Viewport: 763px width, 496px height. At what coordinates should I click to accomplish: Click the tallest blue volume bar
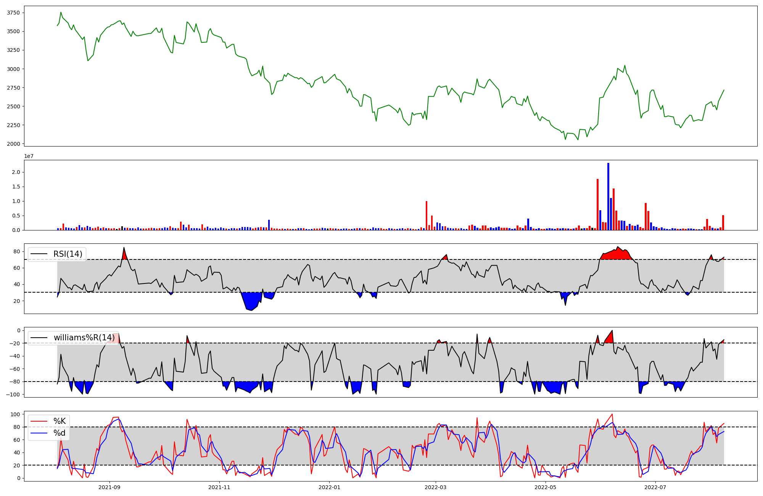(608, 196)
